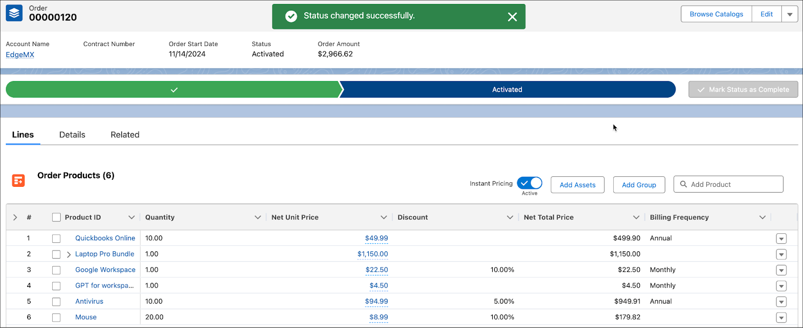Open Mouse product link
Image resolution: width=803 pixels, height=328 pixels.
86,317
